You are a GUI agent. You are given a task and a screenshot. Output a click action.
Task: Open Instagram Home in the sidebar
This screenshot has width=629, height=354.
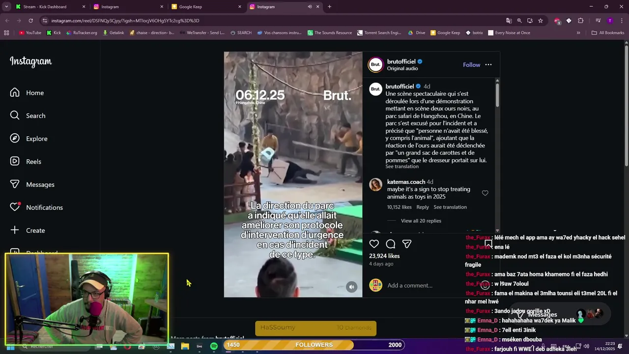[x=27, y=93]
